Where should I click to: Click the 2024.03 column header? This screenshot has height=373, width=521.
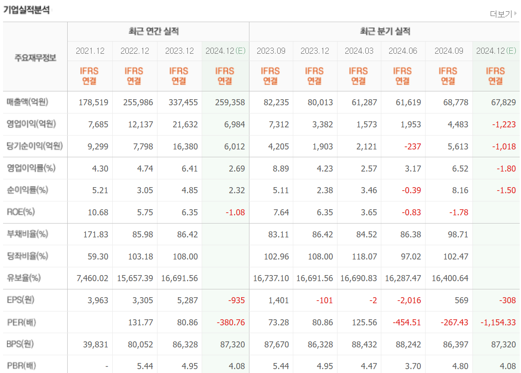pos(359,51)
